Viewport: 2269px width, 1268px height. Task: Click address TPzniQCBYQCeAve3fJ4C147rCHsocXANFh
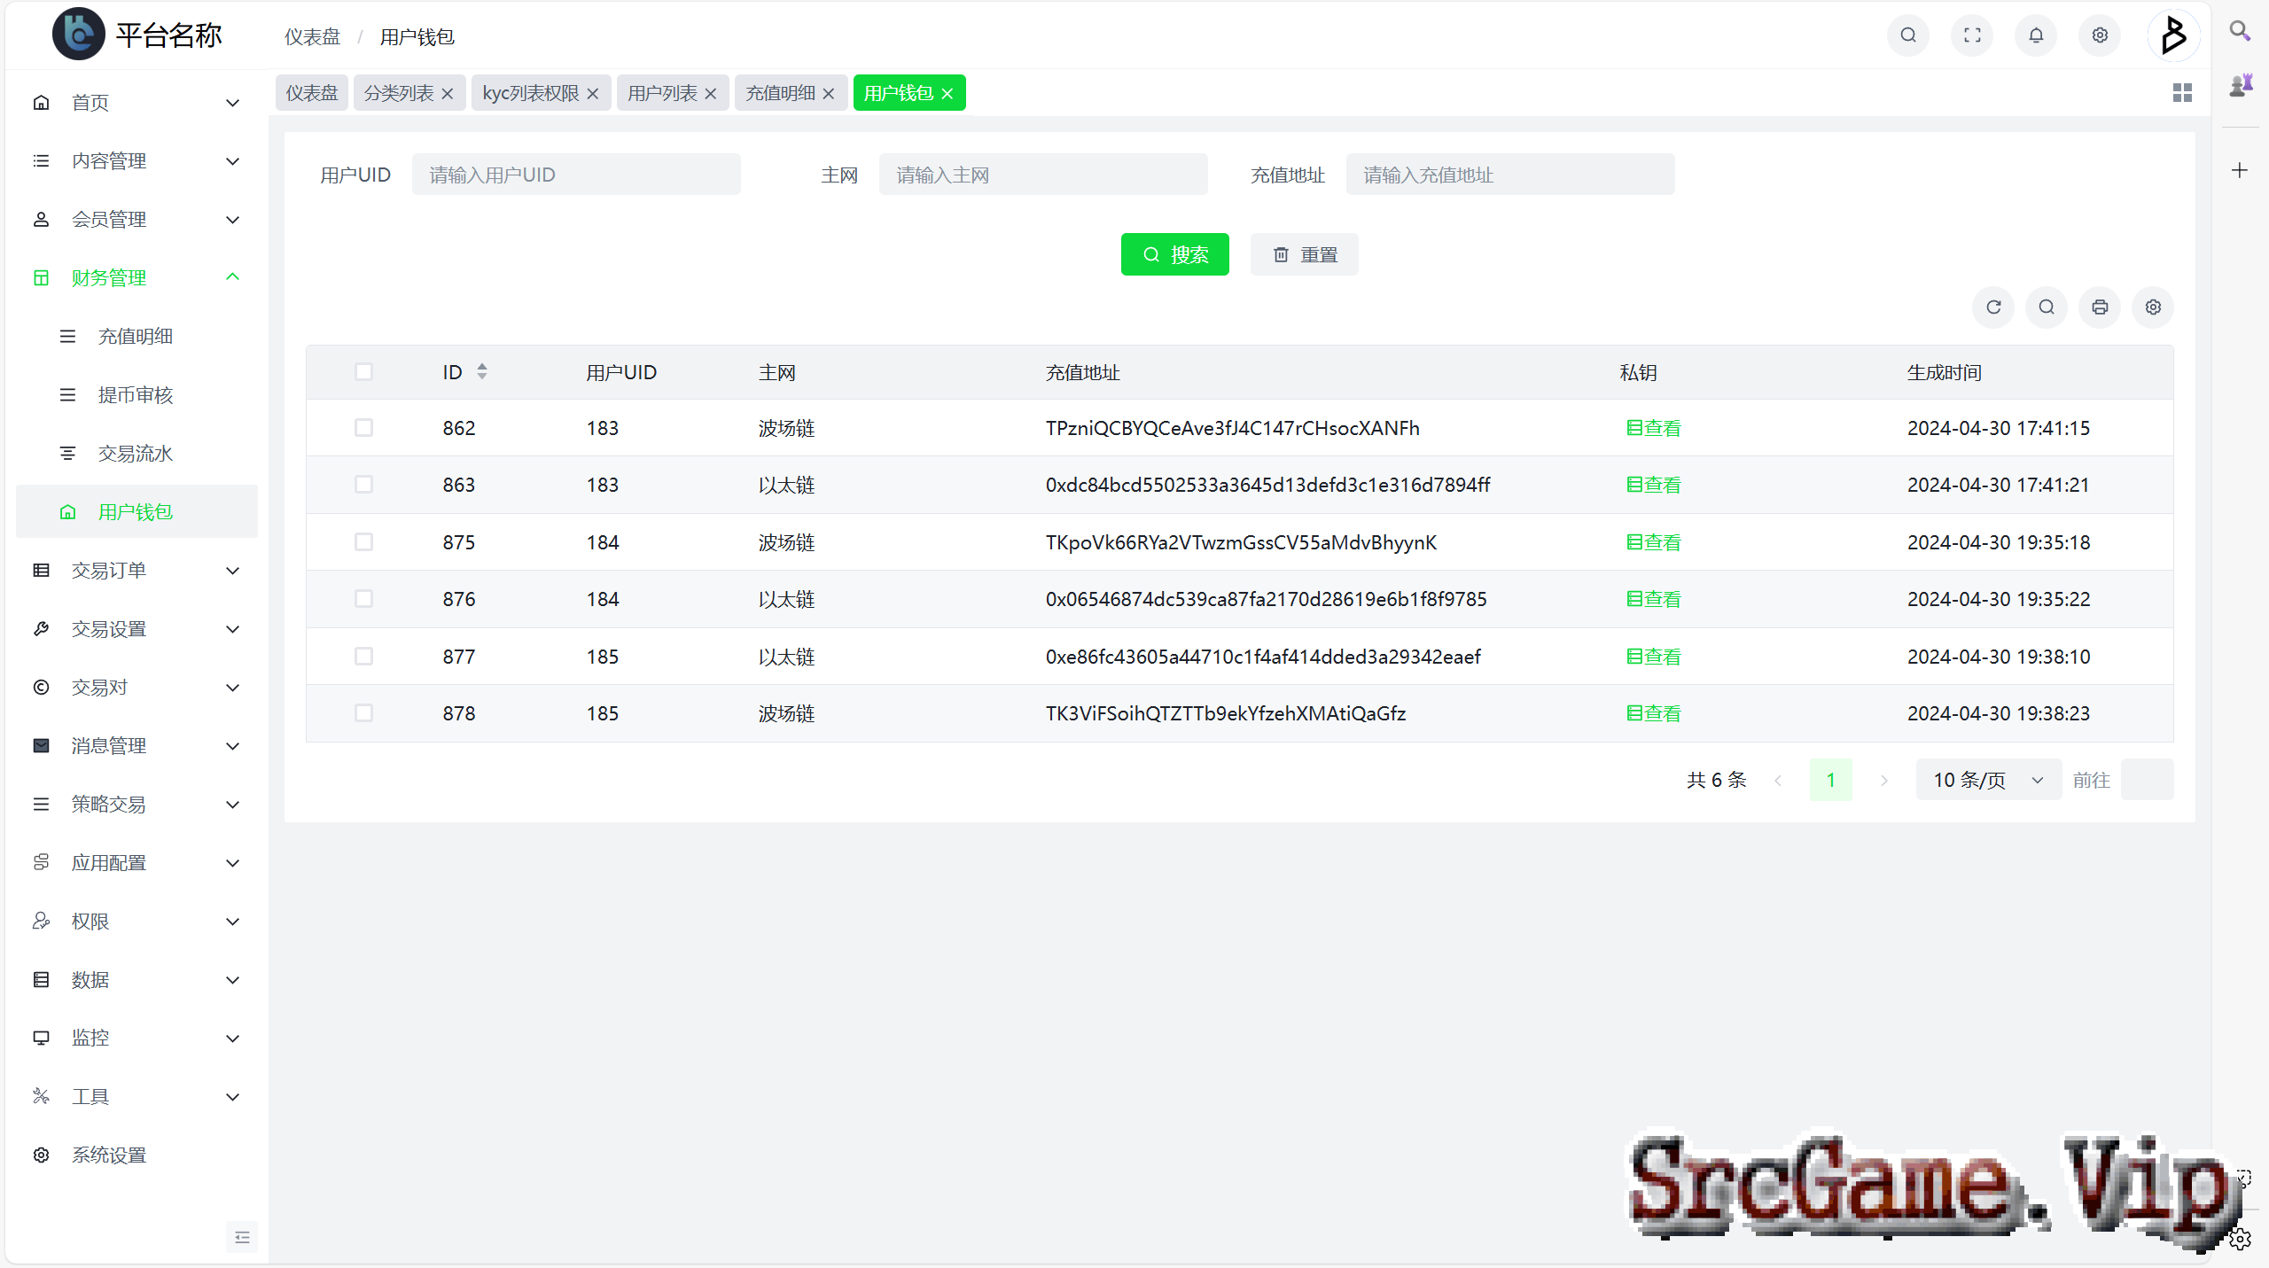[1232, 428]
